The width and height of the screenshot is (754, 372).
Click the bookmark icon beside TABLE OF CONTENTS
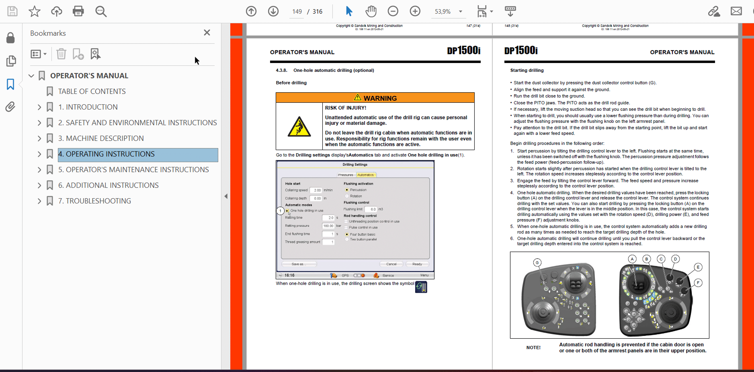pos(50,91)
